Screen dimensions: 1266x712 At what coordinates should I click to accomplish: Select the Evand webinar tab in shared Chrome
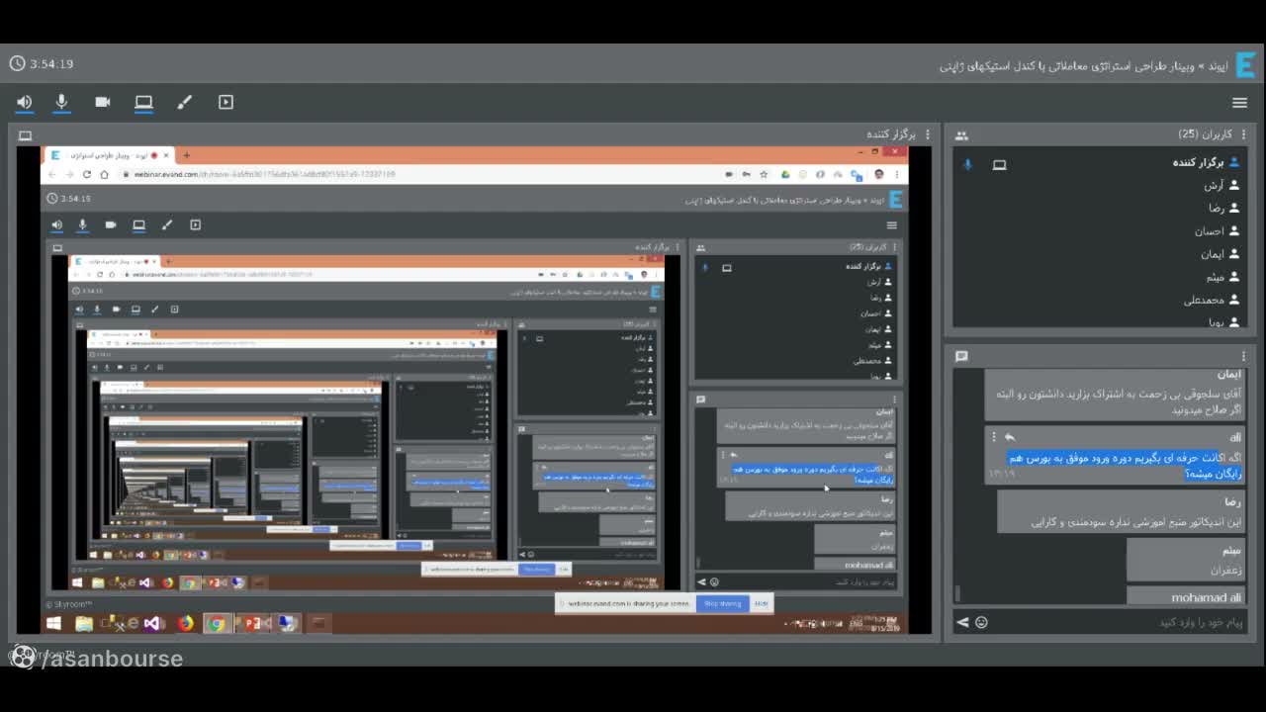[111, 155]
